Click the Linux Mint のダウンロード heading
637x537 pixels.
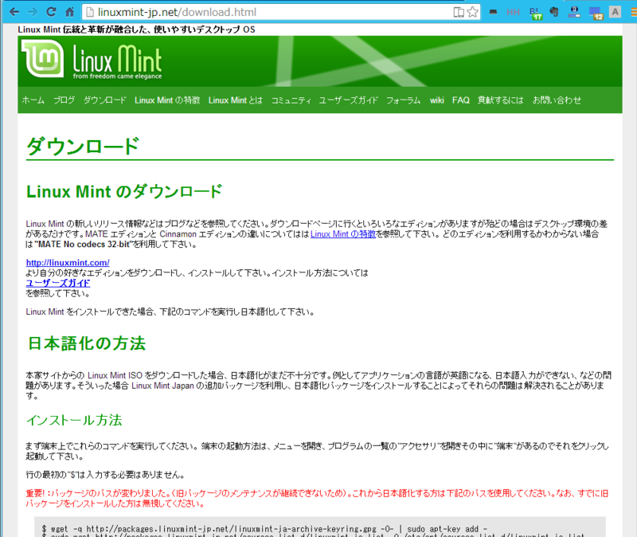[x=124, y=191]
